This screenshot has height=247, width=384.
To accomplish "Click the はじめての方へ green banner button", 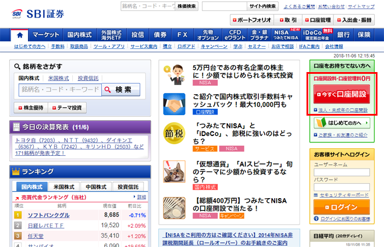I will pyautogui.click(x=342, y=123).
